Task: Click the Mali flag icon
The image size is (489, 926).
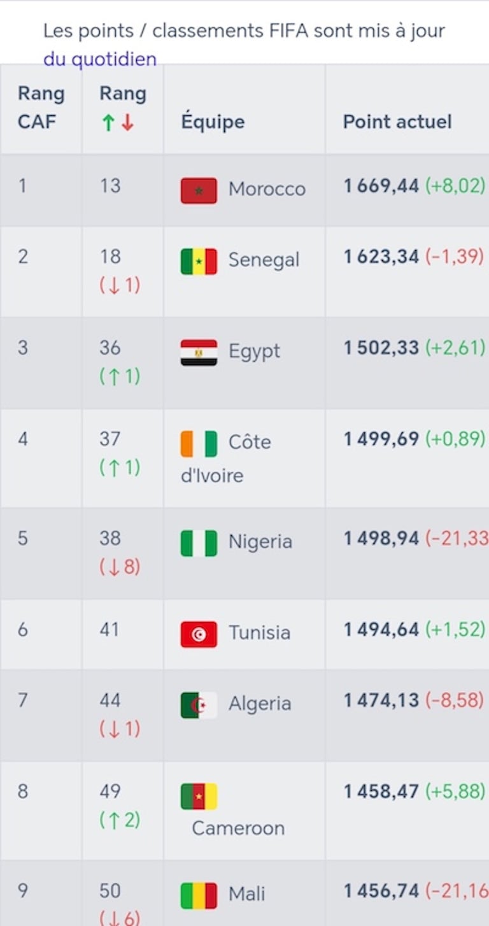Action: tap(199, 895)
